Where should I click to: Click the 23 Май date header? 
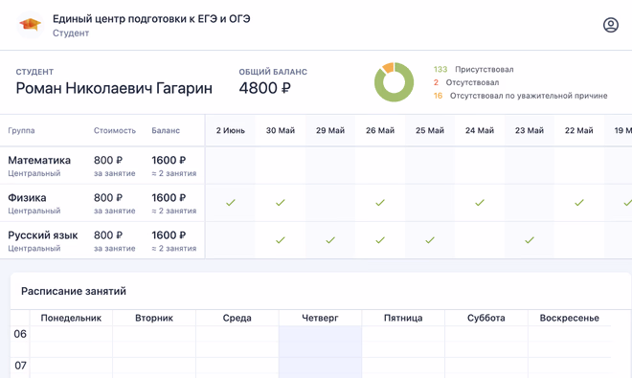(x=530, y=130)
